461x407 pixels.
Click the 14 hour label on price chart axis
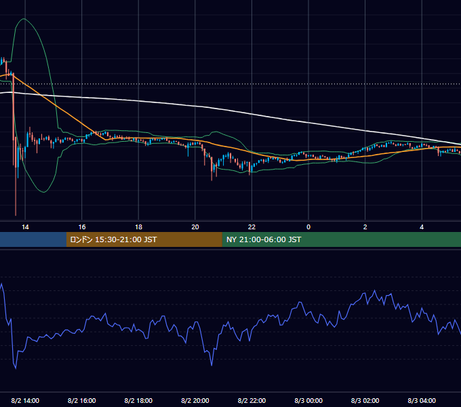25,227
